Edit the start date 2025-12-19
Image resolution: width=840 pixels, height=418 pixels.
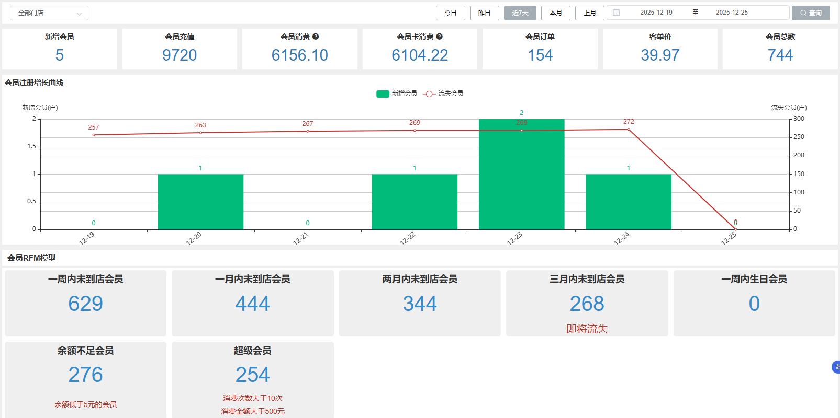[656, 13]
